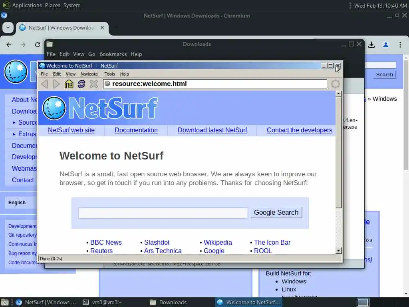Switch to vm3@vm3 terminal in taskbar
409x307 pixels.
click(102, 302)
